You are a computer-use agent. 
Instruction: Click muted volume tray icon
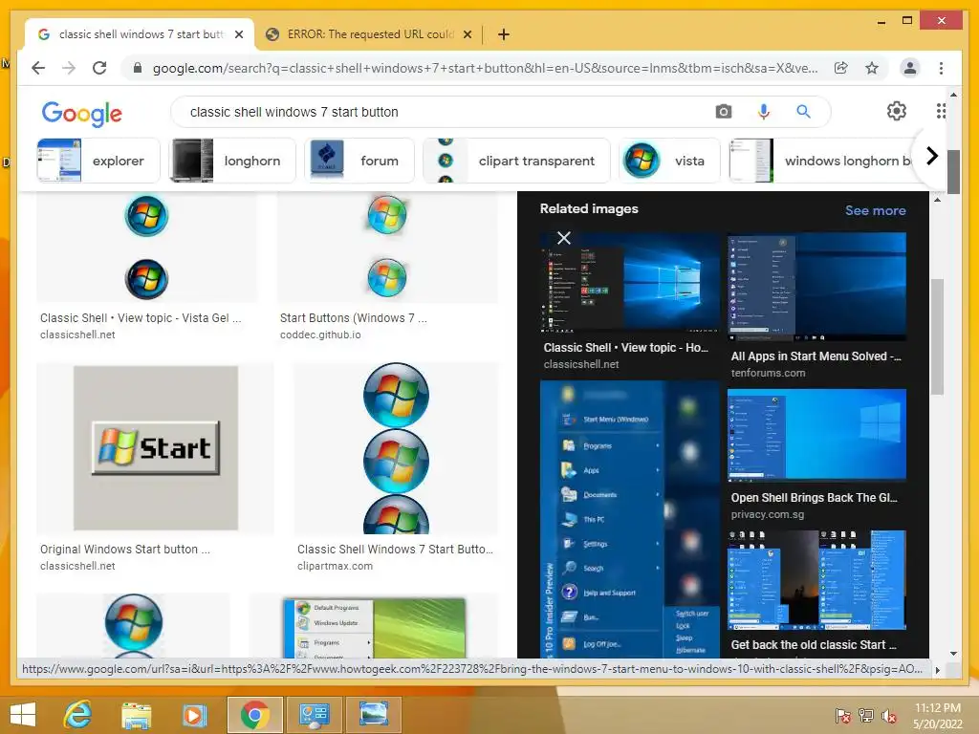click(x=889, y=715)
